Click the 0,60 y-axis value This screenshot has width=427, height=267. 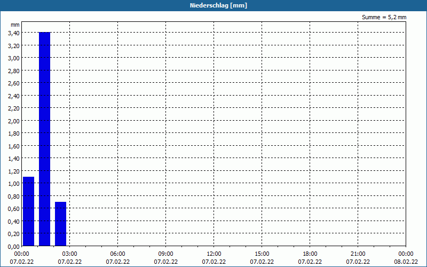pos(14,209)
